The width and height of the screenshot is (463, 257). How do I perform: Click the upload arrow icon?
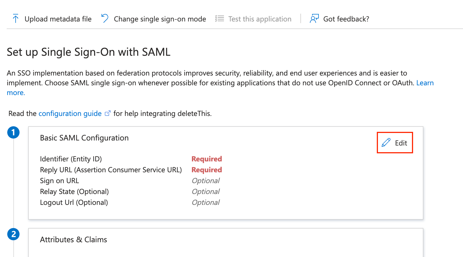(16, 19)
